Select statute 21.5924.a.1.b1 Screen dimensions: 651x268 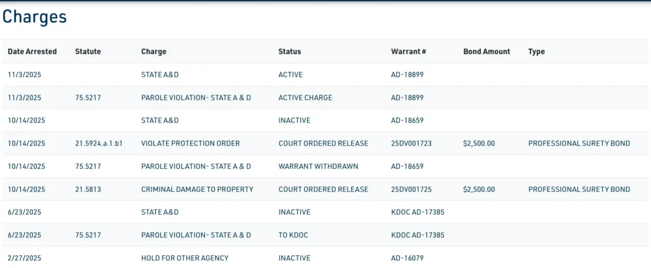point(99,144)
